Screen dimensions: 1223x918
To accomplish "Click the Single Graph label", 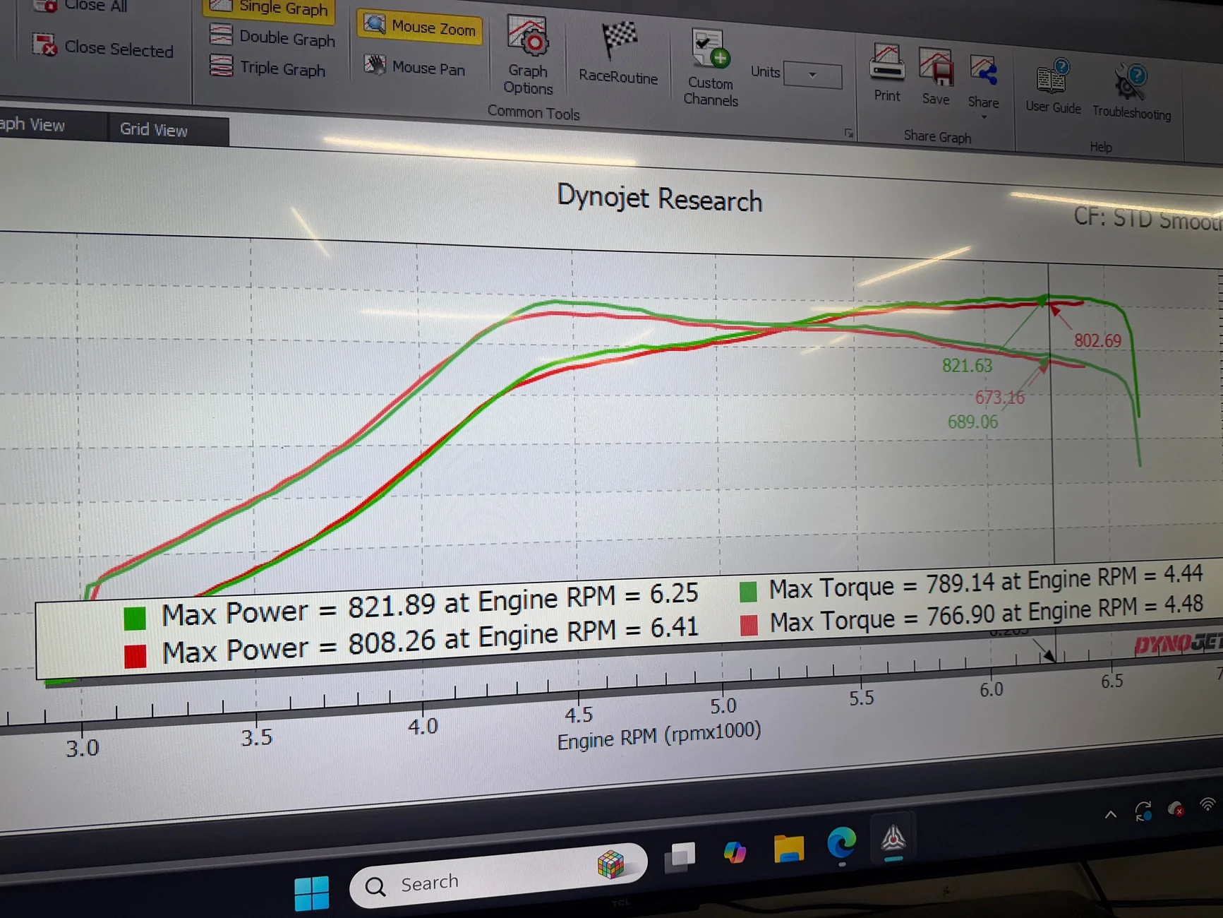I will click(x=284, y=8).
